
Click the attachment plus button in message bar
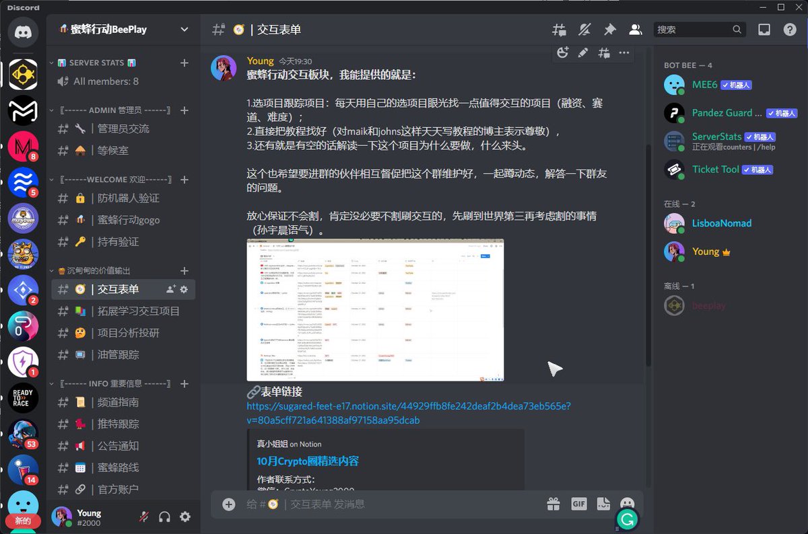point(228,503)
